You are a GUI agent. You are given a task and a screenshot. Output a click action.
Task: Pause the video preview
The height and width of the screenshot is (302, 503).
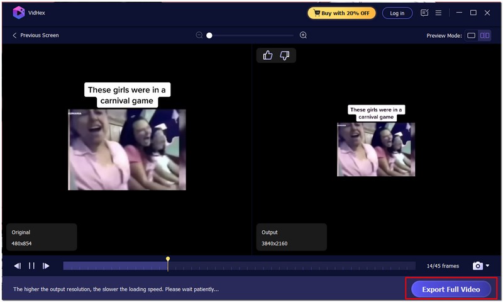(x=31, y=266)
